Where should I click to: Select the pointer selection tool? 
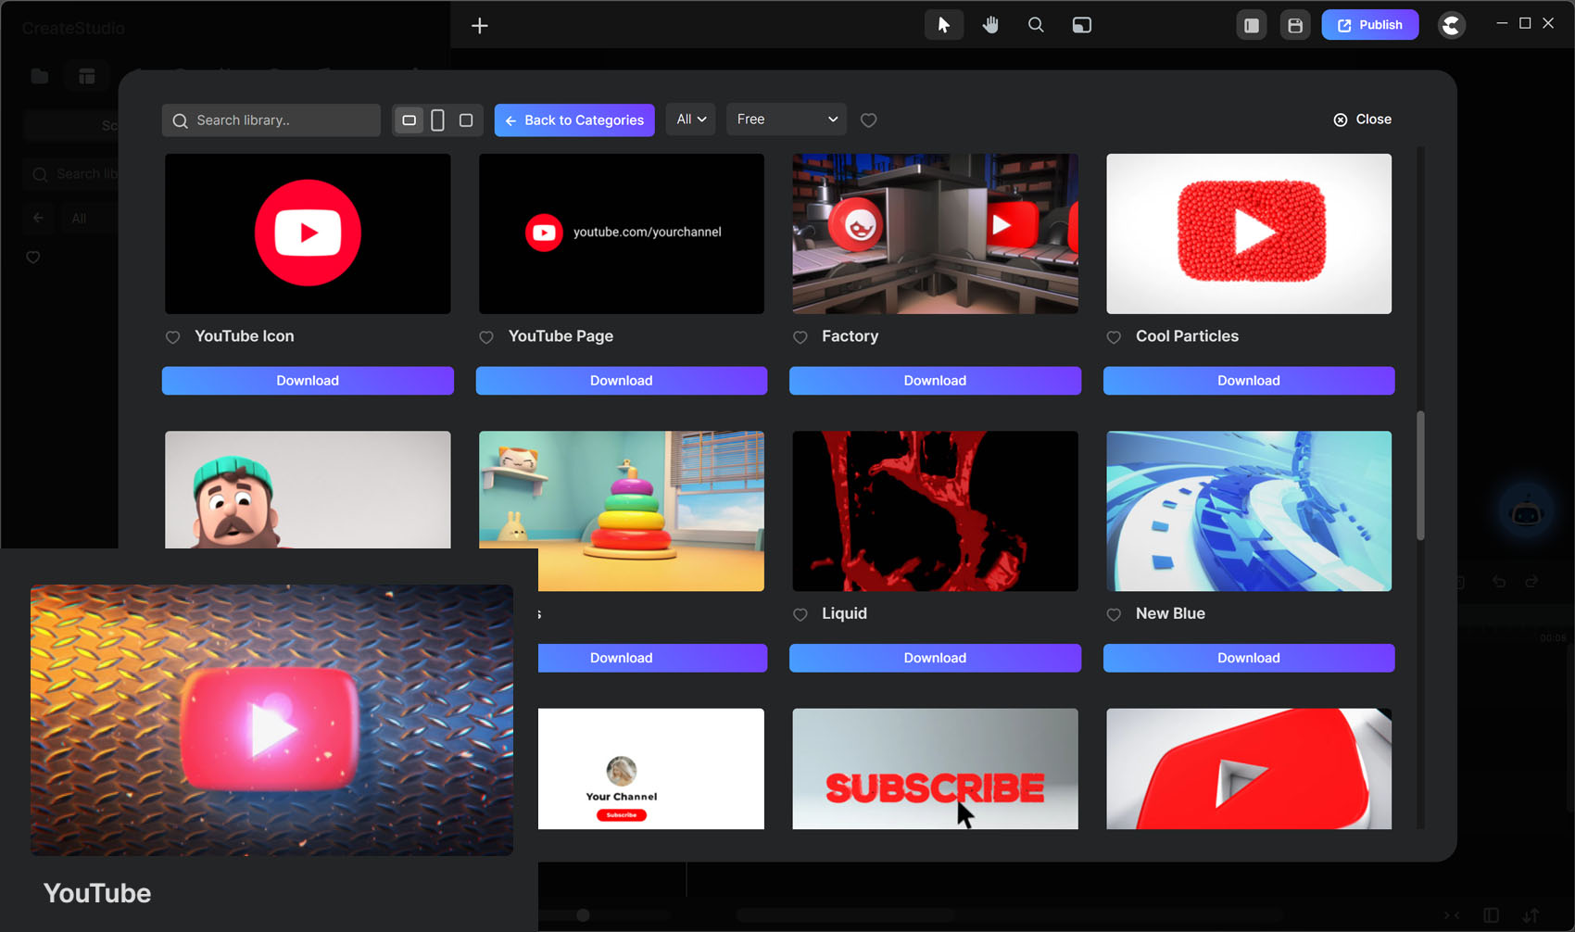tap(943, 25)
